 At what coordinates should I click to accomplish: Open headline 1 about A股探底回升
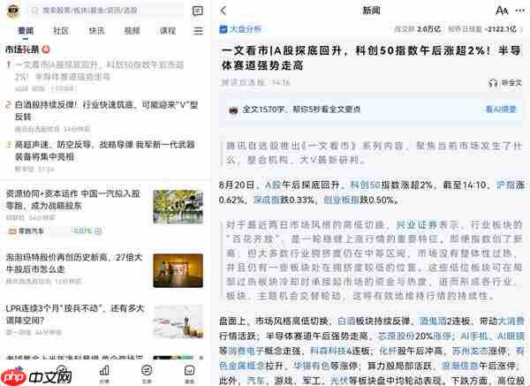coord(99,71)
